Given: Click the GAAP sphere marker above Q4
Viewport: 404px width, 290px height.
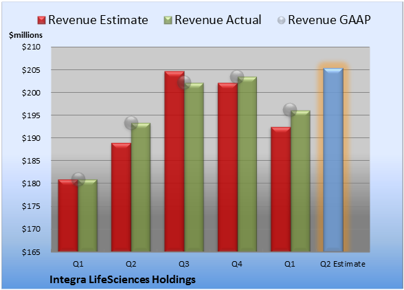Looking at the screenshot, I should pos(237,77).
